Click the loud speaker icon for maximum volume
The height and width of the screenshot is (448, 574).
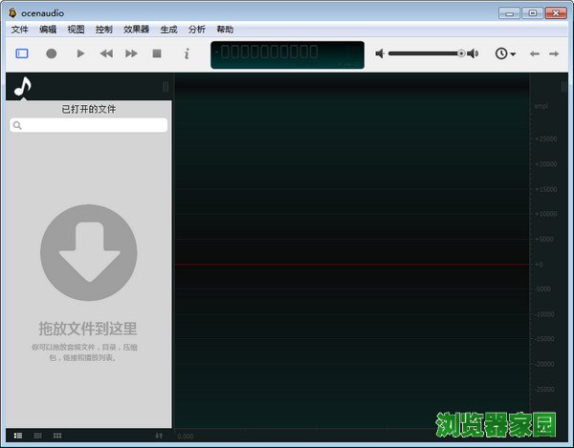tap(473, 54)
